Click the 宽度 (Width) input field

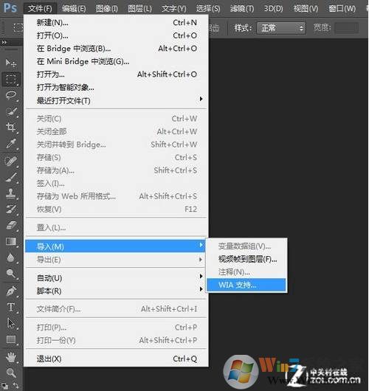click(x=347, y=28)
